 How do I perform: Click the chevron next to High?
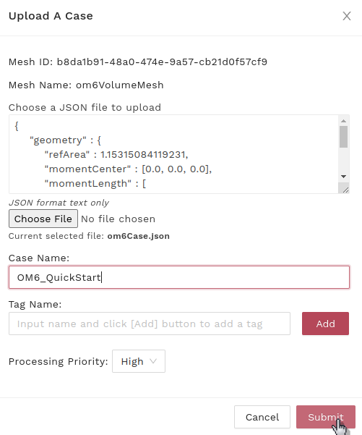point(153,361)
